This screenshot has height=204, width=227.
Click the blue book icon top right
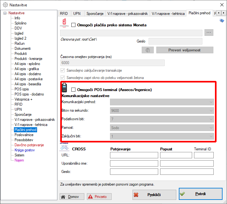222,21
